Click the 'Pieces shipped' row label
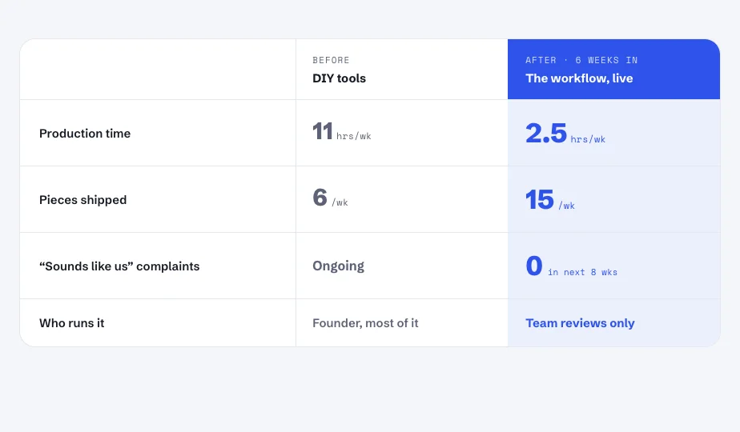This screenshot has width=740, height=432. (x=83, y=200)
